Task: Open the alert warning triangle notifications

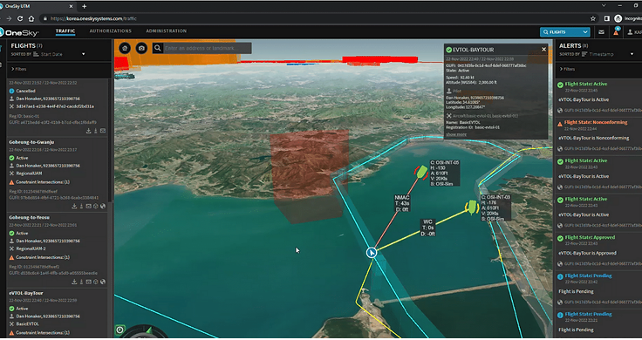Action: pos(615,32)
